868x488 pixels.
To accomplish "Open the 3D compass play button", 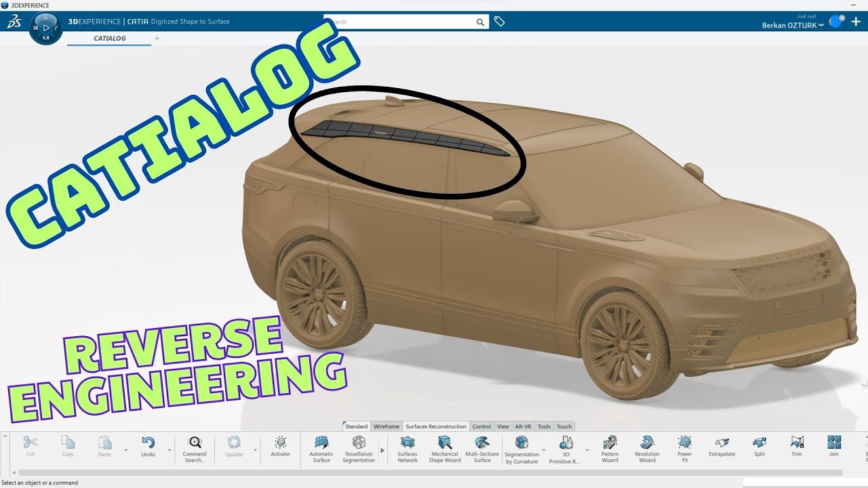I will 46,28.
